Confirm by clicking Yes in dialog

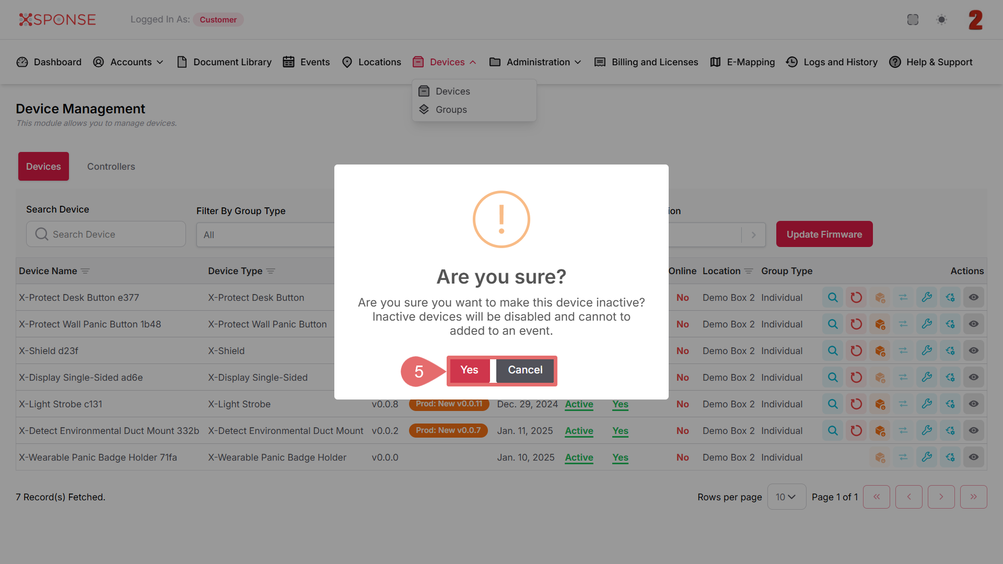[469, 370]
